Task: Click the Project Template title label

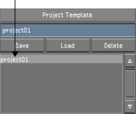Action: (67, 15)
